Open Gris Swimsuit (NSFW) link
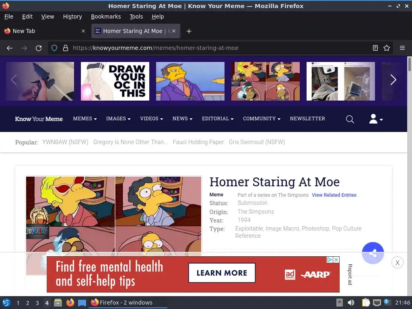 tap(257, 142)
